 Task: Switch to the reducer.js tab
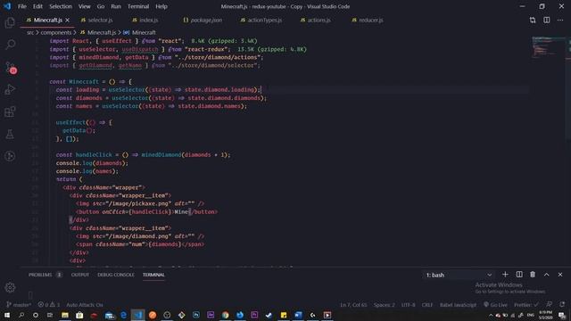point(368,20)
